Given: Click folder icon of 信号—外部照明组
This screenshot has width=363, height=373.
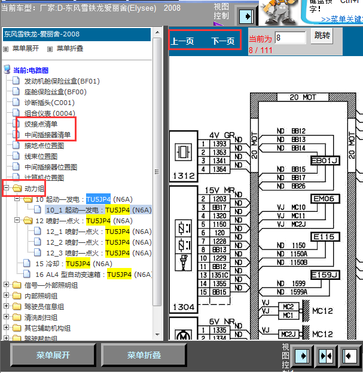Looking at the screenshot, I should pos(17,285).
